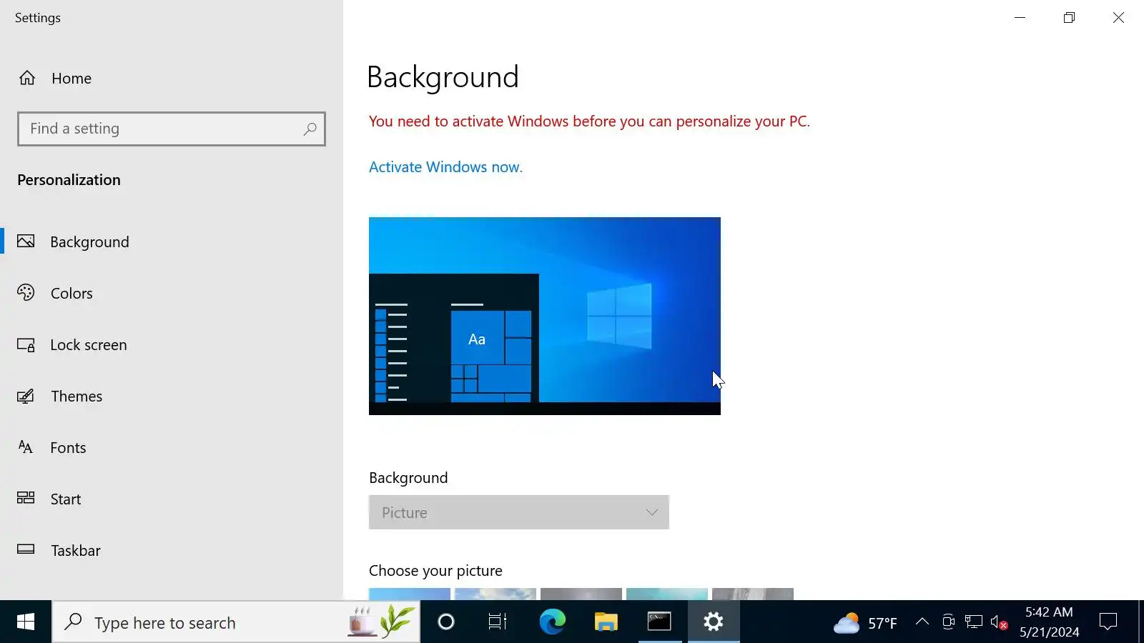Select the second picture thumbnail under Choose your picture

(495, 594)
